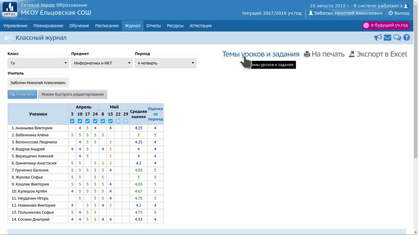
Task: Toggle checkbox under April 10 column
Action: 80,121
